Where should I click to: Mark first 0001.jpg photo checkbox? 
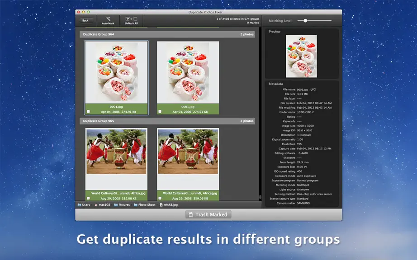click(x=88, y=111)
